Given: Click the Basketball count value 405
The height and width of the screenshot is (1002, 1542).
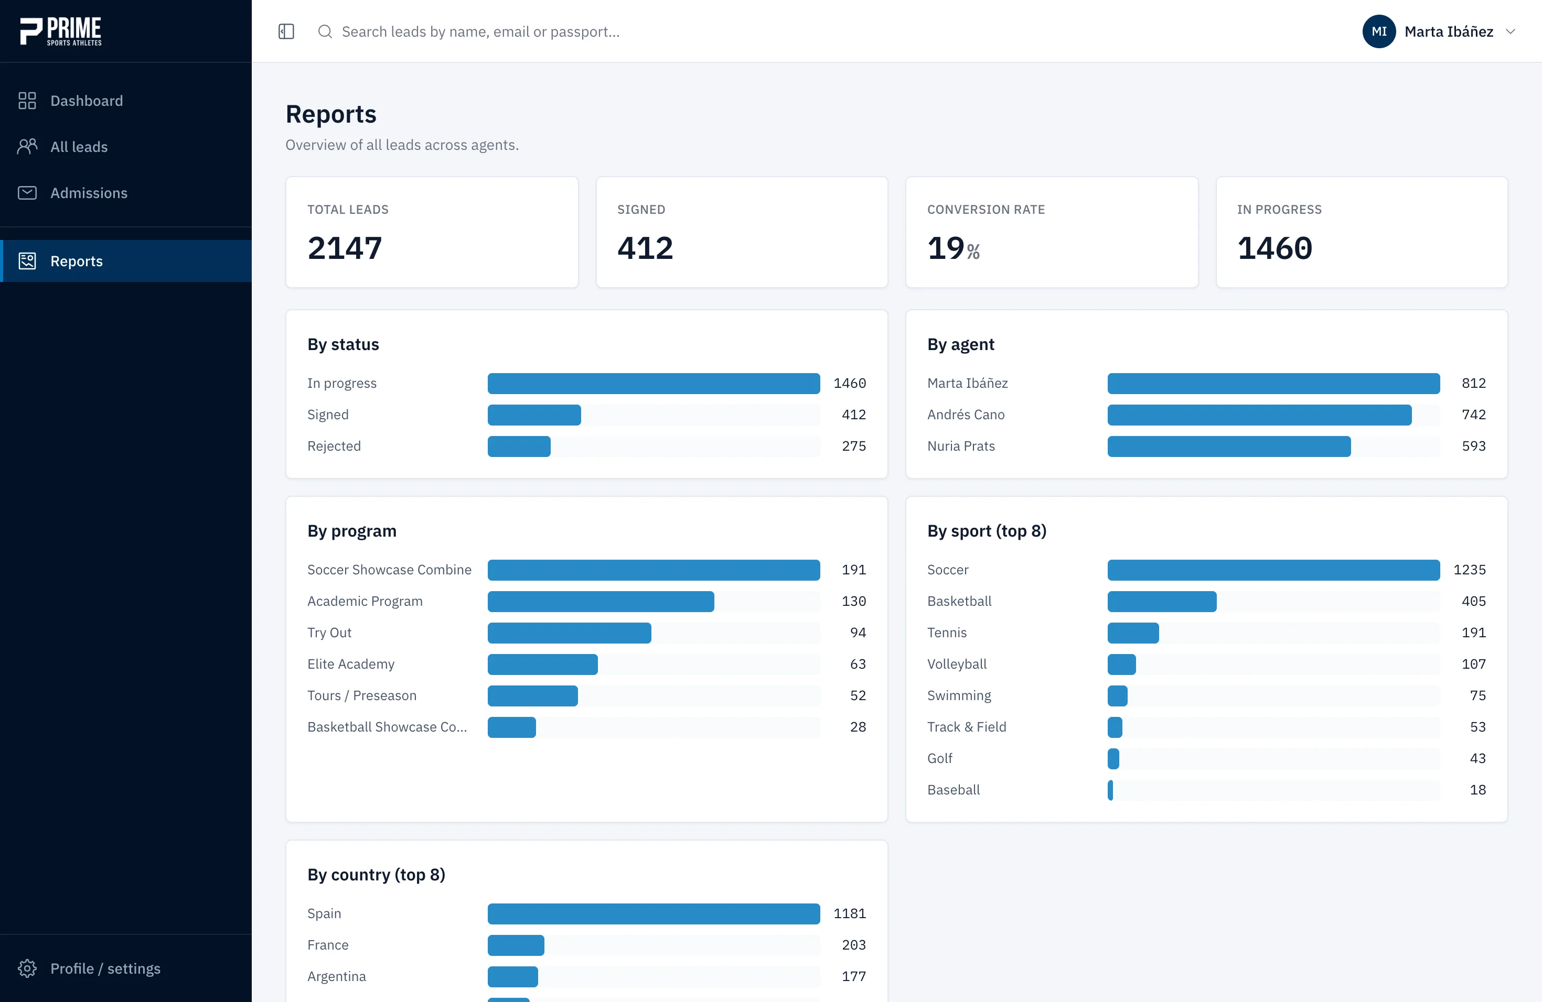Looking at the screenshot, I should point(1473,601).
